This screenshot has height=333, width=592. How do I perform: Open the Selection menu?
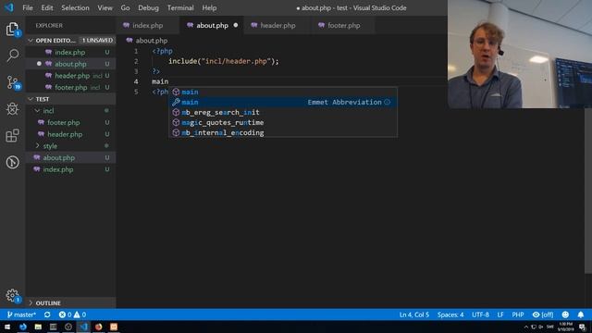[x=75, y=7]
